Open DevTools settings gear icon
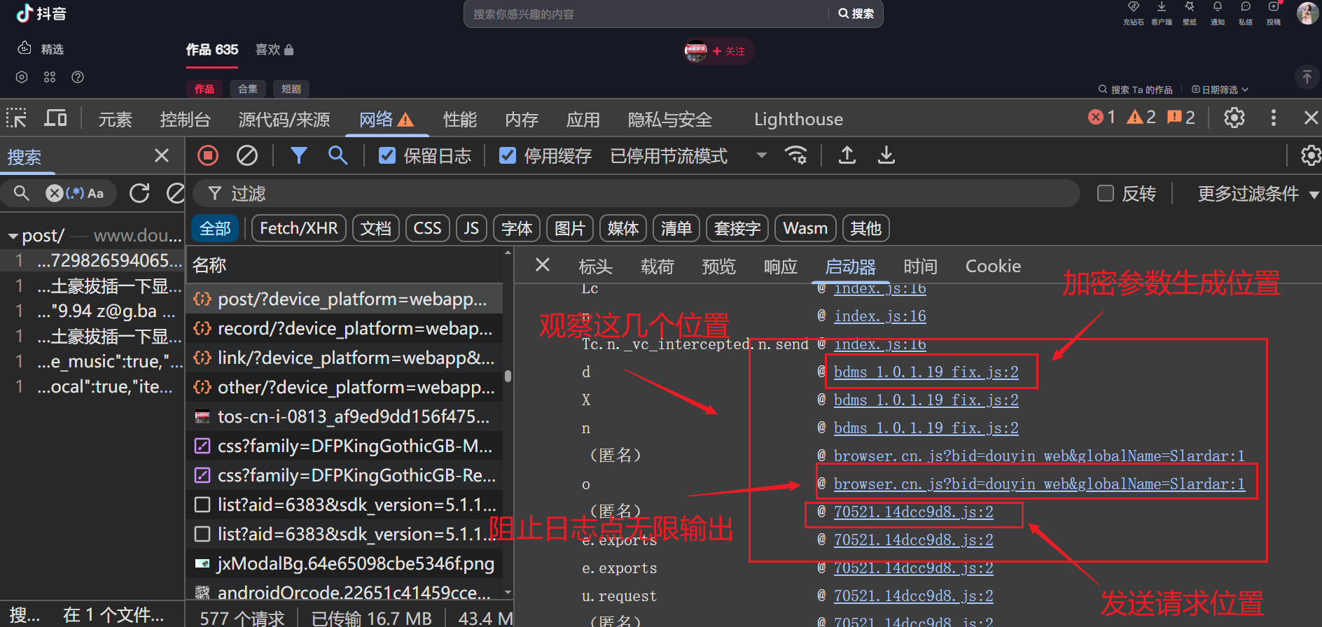 coord(1234,118)
